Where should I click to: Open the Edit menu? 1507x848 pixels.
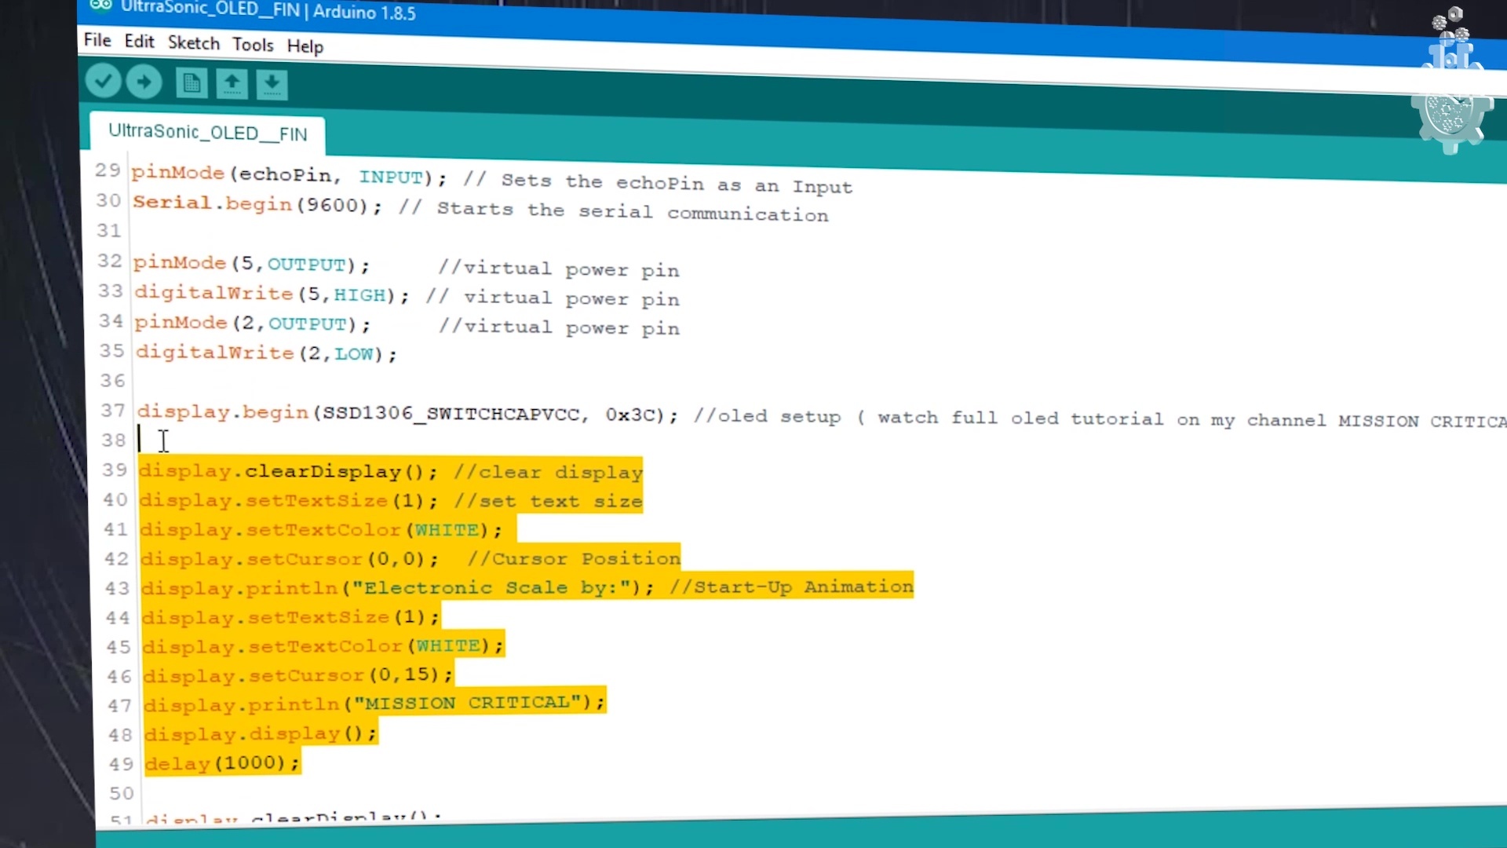[x=139, y=42]
